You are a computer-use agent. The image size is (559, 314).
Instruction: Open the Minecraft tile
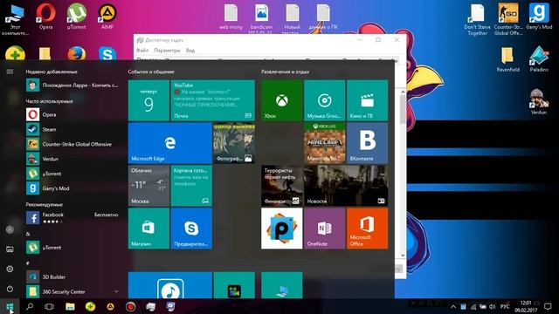(x=324, y=143)
